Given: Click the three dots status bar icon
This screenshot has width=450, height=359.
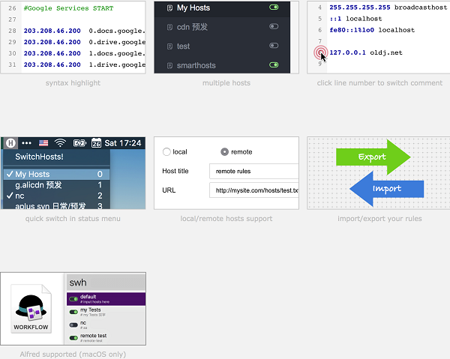Looking at the screenshot, I should point(27,143).
